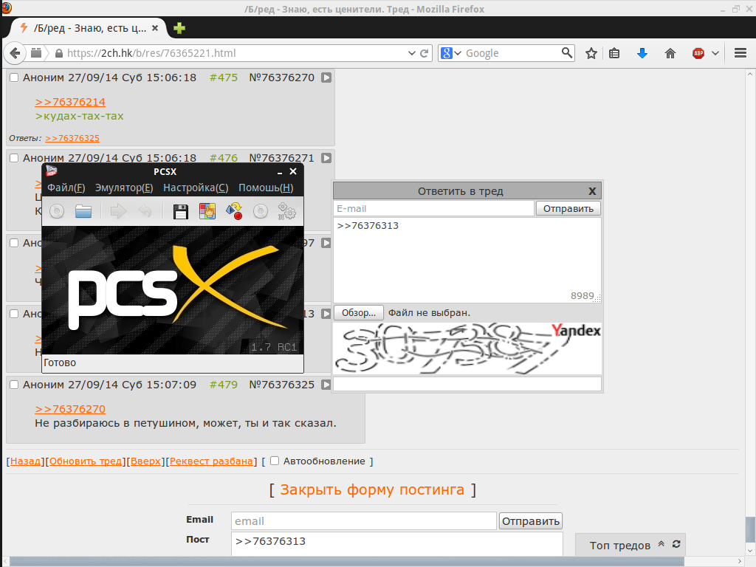Click reply popup text area with >>76376313
The height and width of the screenshot is (567, 756).
pos(467,260)
